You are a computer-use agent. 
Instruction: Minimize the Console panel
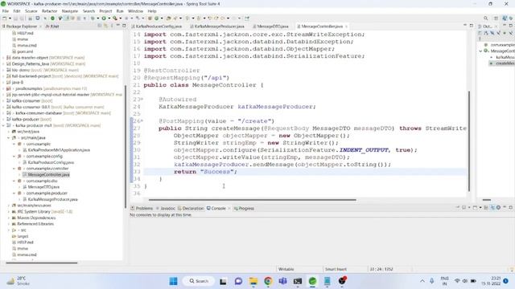(505, 207)
